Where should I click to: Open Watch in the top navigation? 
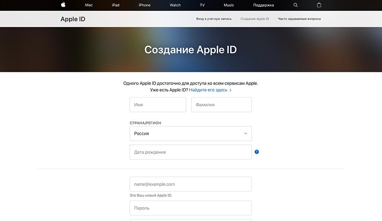pyautogui.click(x=175, y=5)
